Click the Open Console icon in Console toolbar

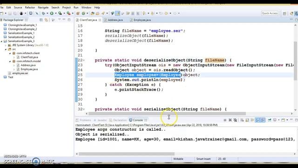pyautogui.click(x=283, y=120)
